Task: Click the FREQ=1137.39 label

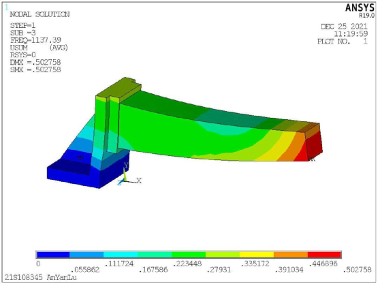Action: point(35,40)
